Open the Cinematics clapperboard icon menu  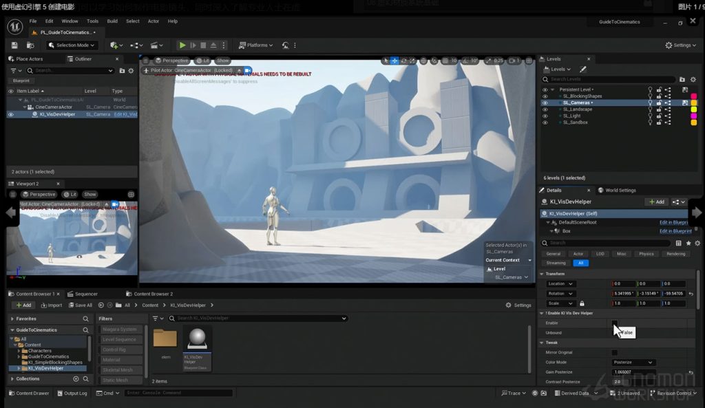tap(156, 45)
